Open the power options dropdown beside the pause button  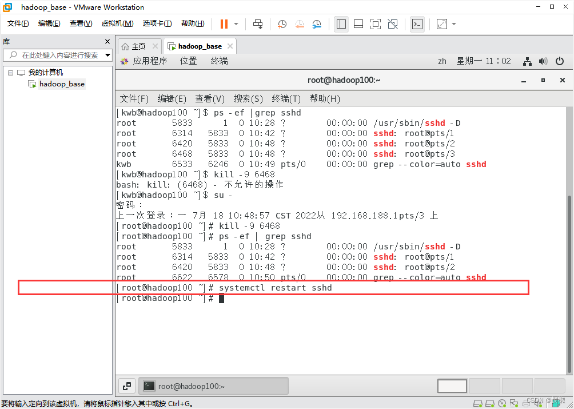coord(236,24)
